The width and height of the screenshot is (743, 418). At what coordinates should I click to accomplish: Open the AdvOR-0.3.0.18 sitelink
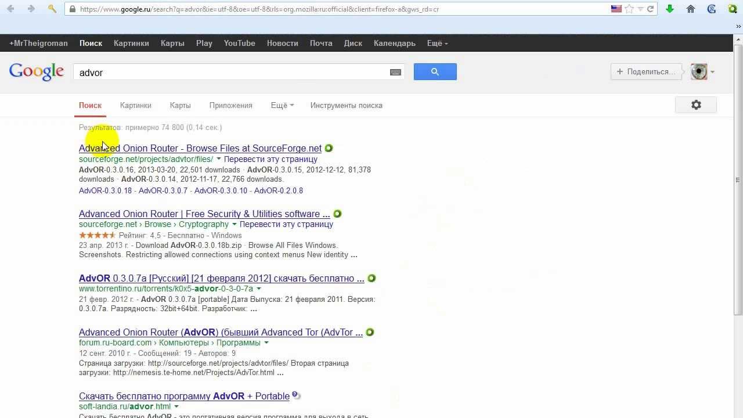105,190
